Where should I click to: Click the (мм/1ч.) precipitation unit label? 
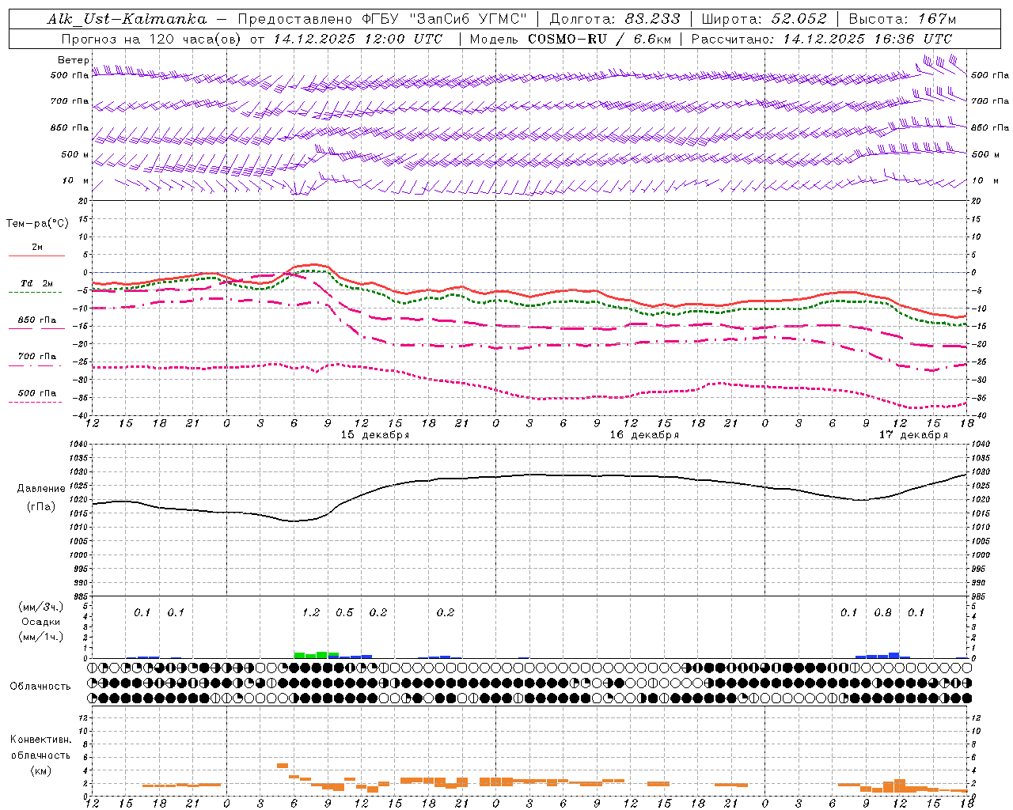41,637
